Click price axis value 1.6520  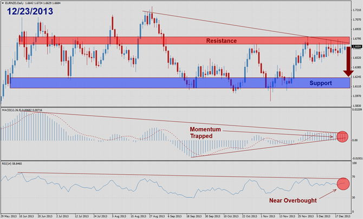[356, 58]
